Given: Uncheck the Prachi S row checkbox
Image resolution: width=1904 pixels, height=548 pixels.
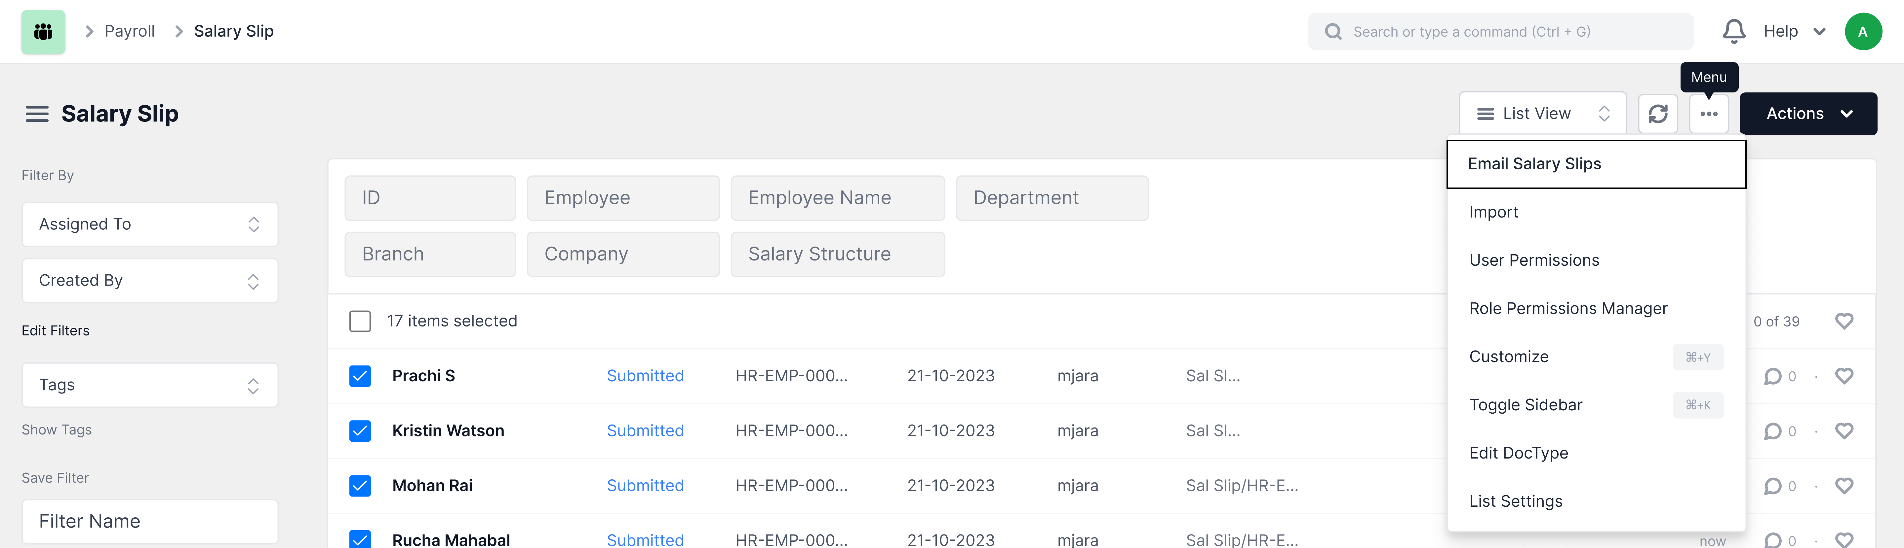Looking at the screenshot, I should [x=360, y=376].
